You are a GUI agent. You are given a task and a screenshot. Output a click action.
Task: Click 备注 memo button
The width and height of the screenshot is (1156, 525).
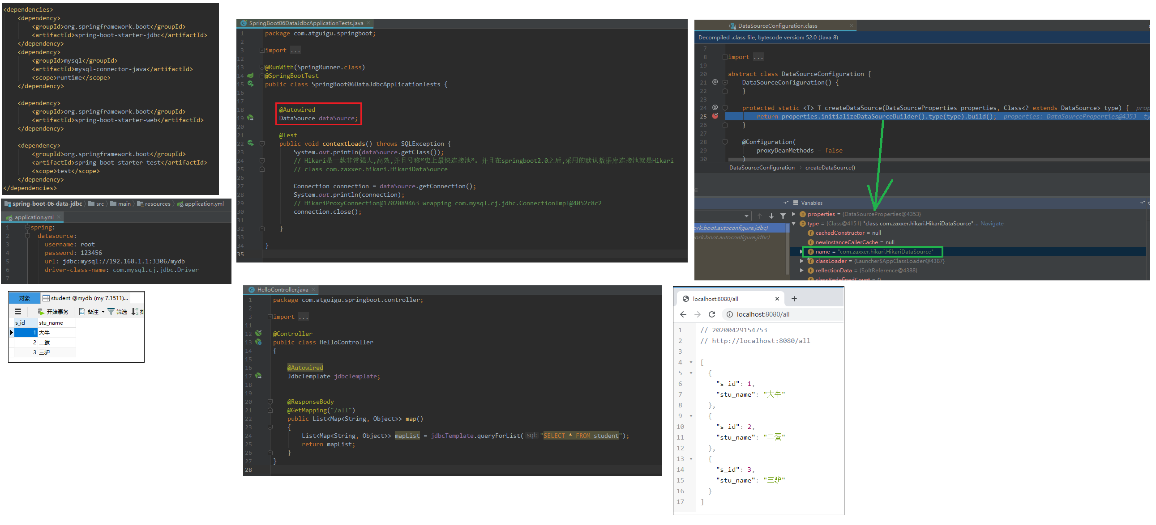(x=89, y=312)
